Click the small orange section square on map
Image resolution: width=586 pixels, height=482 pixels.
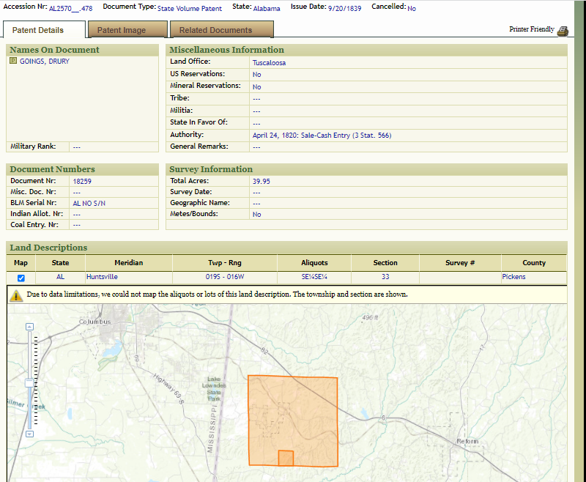click(286, 458)
